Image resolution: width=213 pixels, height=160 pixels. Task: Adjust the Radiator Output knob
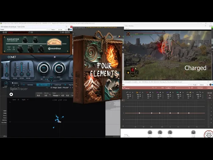(x=30, y=49)
